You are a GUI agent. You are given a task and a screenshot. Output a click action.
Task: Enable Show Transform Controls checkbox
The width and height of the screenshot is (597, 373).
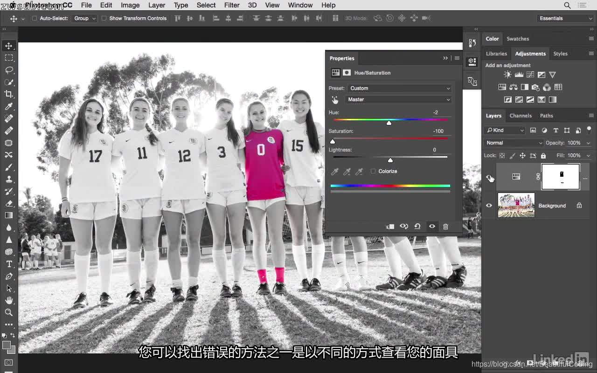click(x=104, y=18)
